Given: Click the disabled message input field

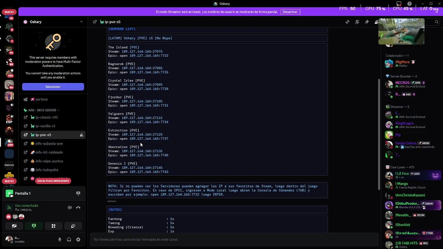Looking at the screenshot, I should click(x=234, y=239).
